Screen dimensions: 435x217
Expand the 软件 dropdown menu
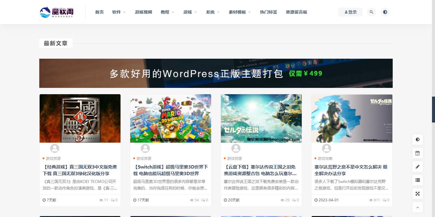point(119,12)
